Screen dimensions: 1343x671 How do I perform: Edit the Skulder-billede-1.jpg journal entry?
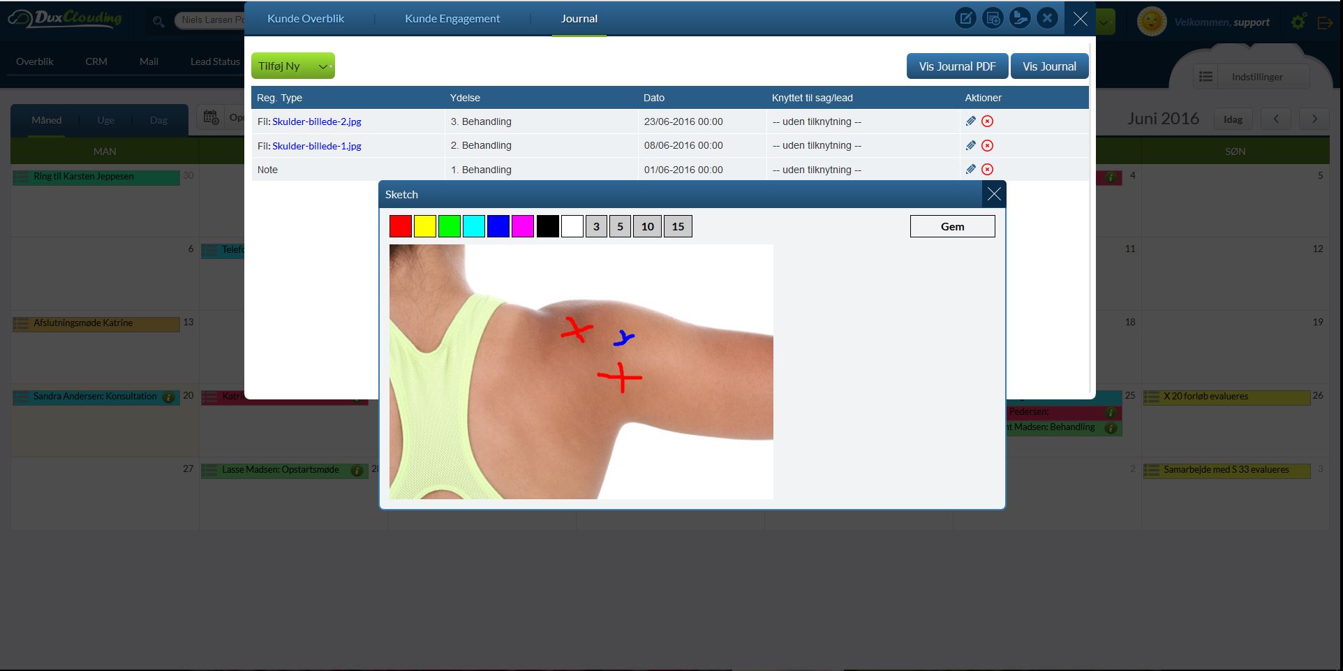point(970,145)
